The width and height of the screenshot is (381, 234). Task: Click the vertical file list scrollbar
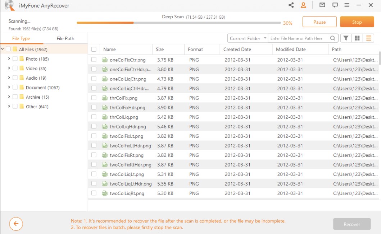coord(380,58)
